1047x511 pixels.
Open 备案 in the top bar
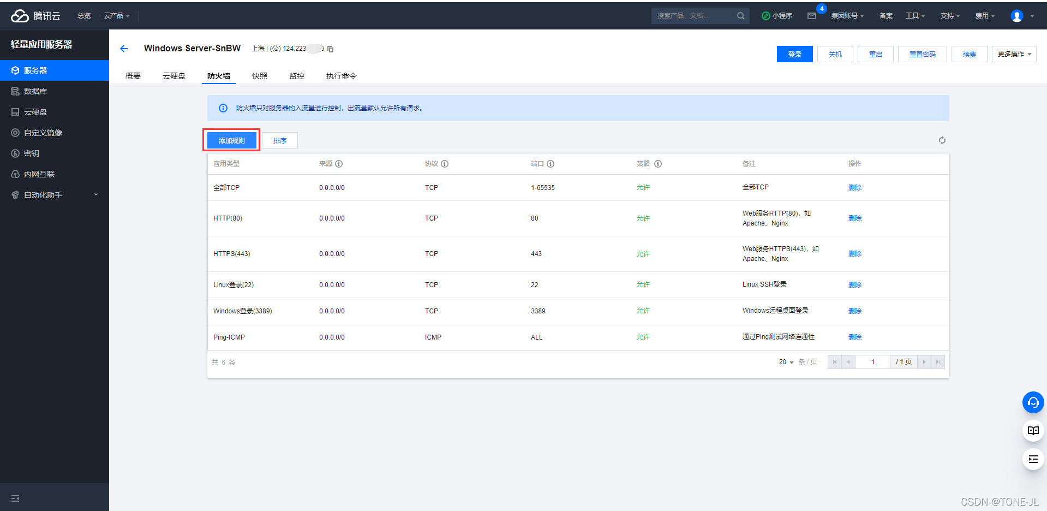click(x=886, y=16)
